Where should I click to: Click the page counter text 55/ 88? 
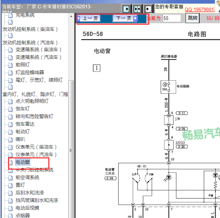(213, 18)
